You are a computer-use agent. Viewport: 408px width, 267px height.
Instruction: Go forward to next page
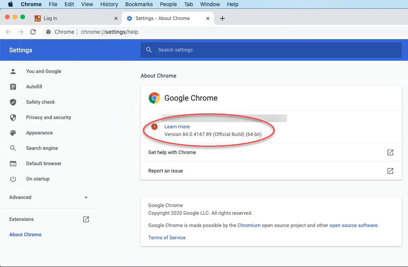coord(21,32)
